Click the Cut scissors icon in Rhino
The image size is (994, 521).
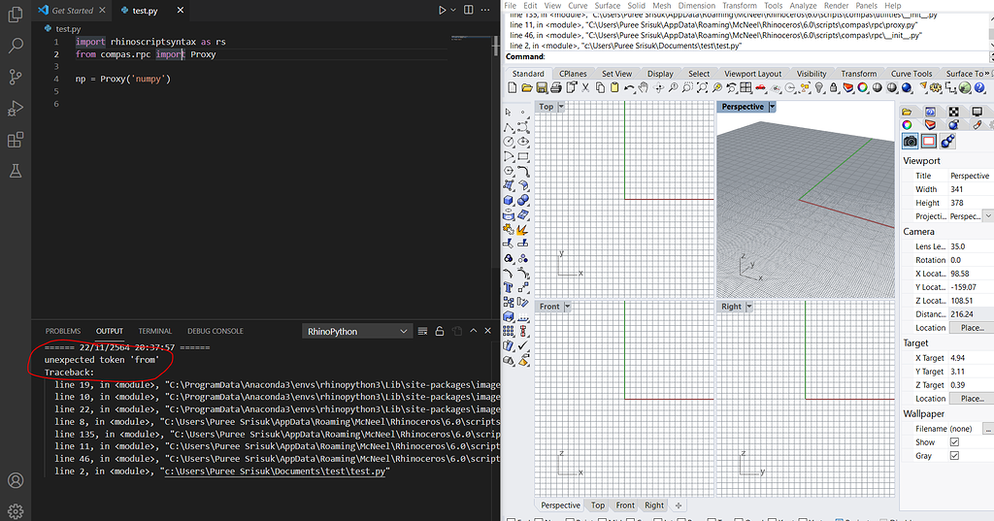(x=585, y=88)
